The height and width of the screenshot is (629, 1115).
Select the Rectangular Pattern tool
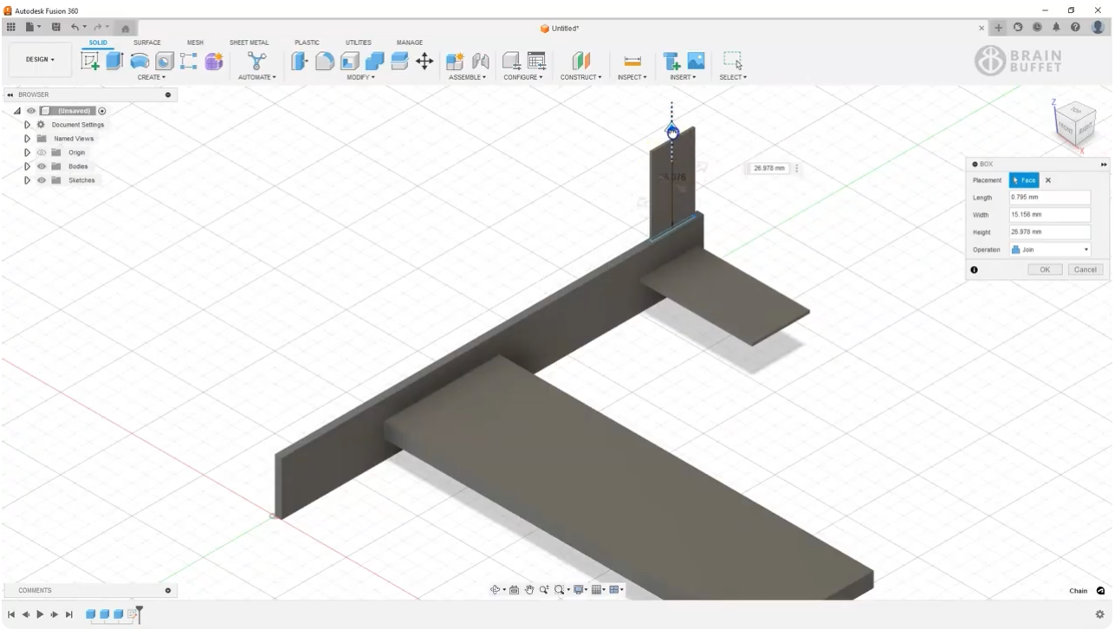click(x=189, y=61)
